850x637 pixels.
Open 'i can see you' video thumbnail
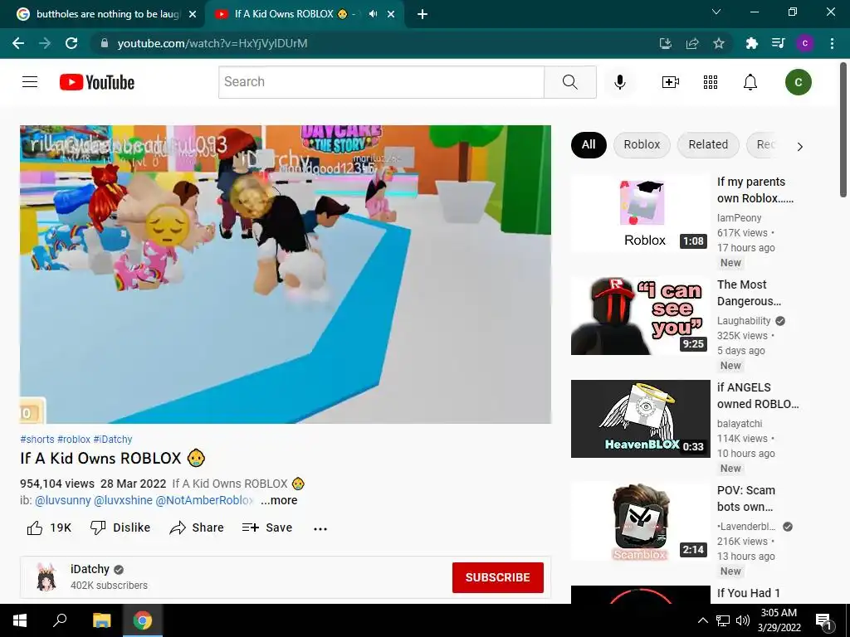(x=640, y=316)
